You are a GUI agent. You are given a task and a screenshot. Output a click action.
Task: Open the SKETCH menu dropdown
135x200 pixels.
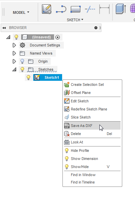(75, 20)
